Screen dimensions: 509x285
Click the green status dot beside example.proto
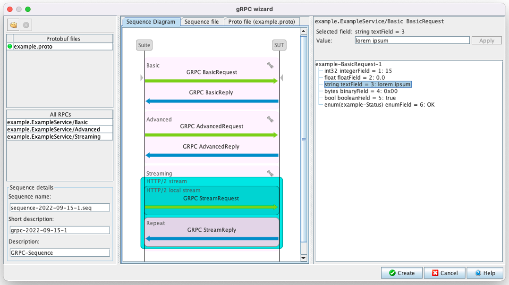coord(10,47)
